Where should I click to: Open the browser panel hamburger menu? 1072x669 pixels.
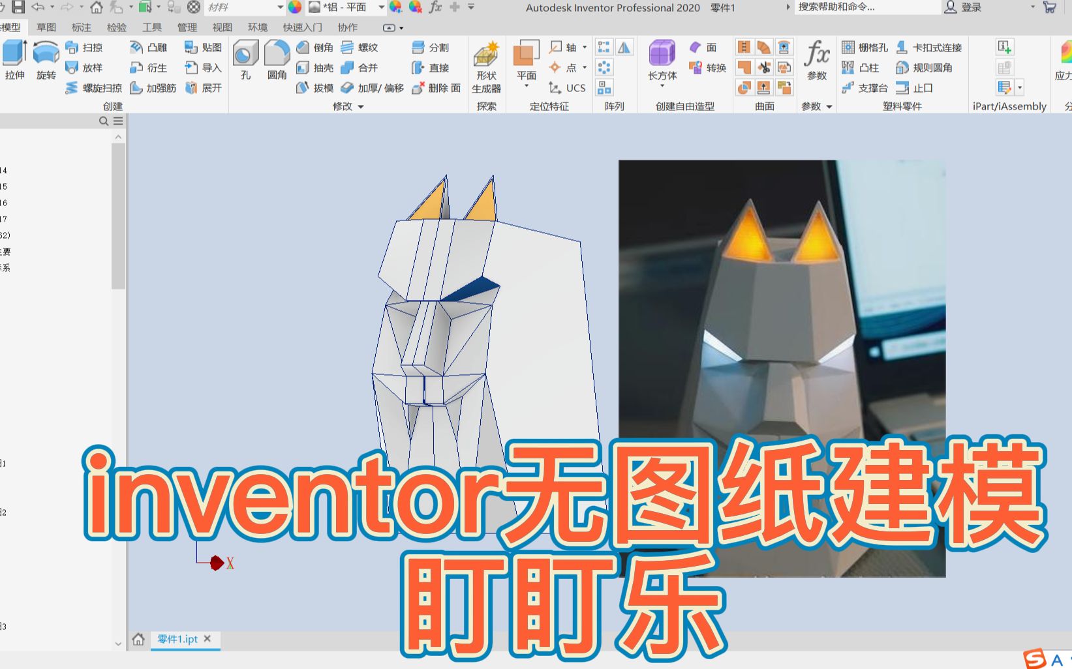pos(118,121)
